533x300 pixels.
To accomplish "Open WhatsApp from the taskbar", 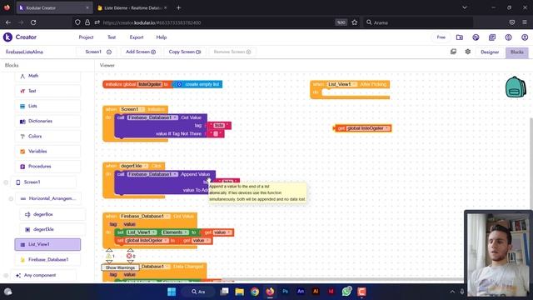I will 346,292.
